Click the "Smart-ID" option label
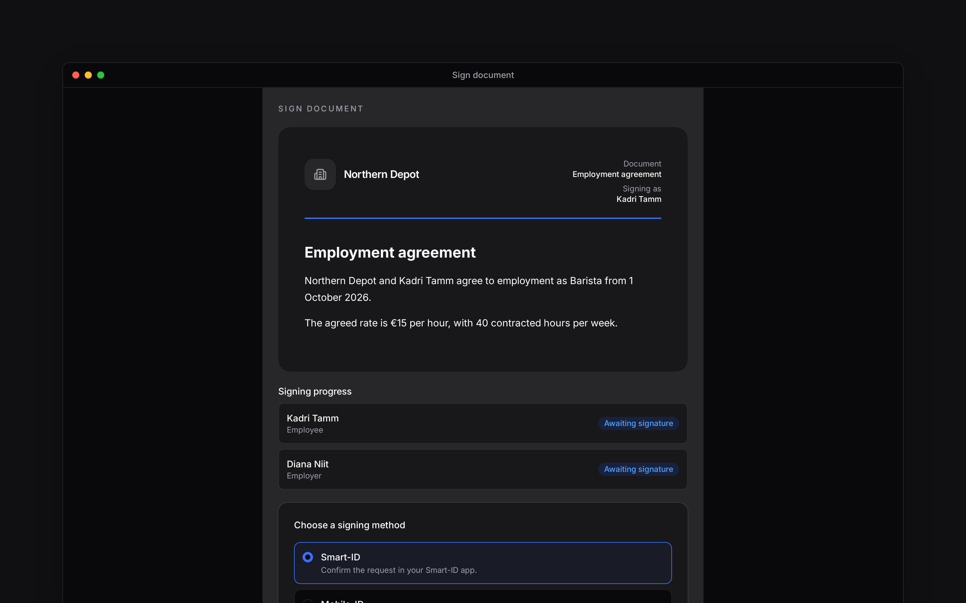 (341, 557)
